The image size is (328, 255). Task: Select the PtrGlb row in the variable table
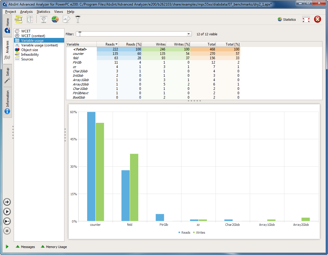(153, 62)
